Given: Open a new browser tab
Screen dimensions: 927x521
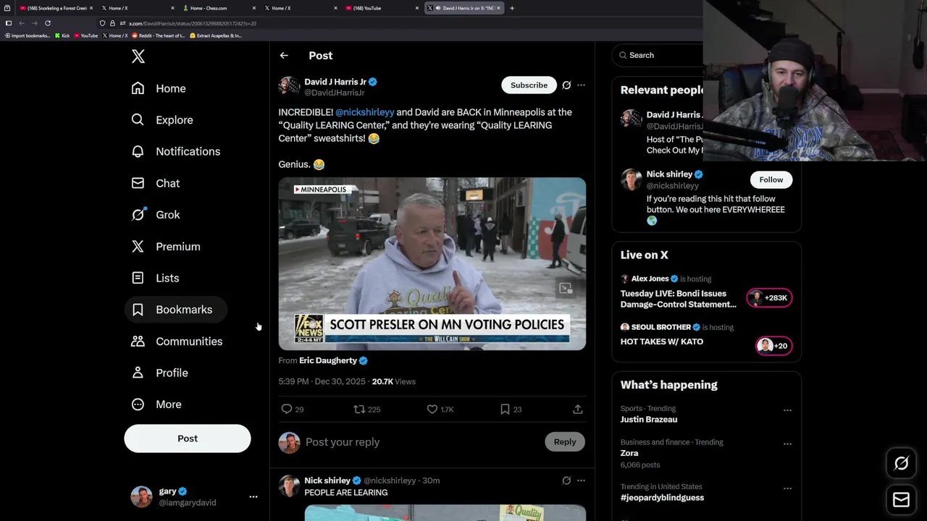Looking at the screenshot, I should [x=512, y=8].
